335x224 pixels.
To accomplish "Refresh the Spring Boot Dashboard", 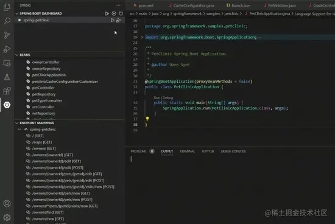I will point(121,13).
